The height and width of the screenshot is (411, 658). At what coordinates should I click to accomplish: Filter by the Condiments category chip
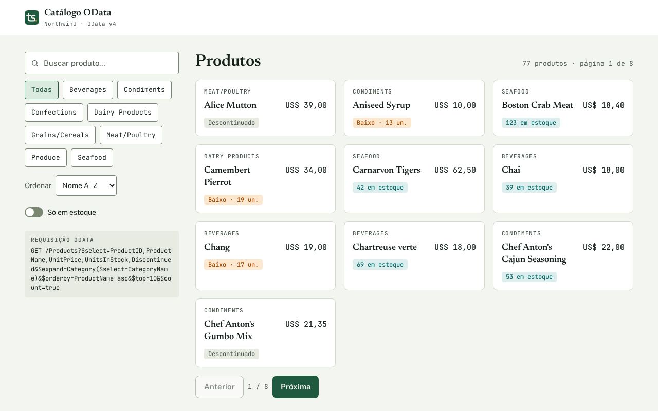[x=144, y=90]
